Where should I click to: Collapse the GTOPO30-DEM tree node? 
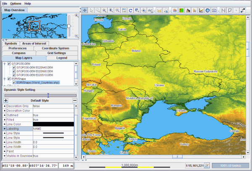point(4,64)
